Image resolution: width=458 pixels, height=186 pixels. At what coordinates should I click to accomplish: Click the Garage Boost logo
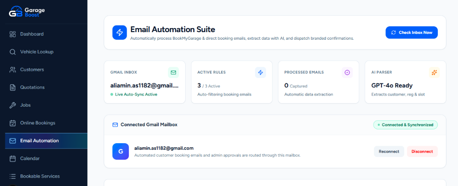click(x=27, y=12)
